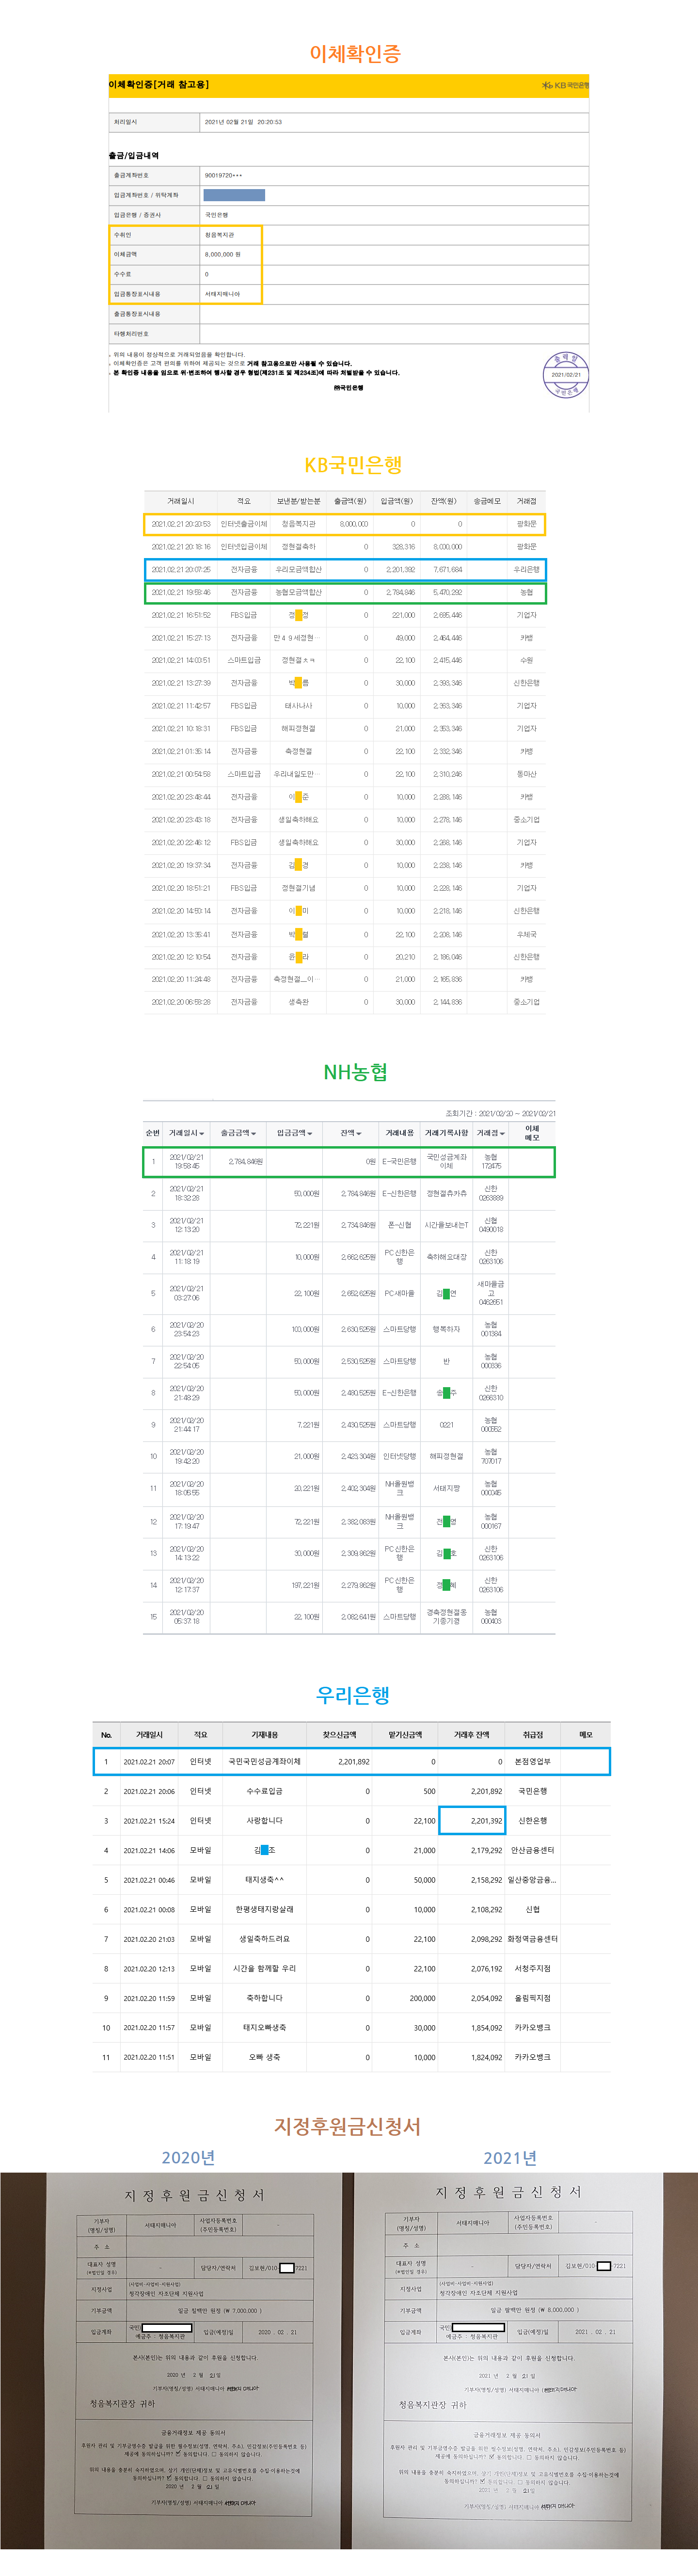Click NH row 2 note 정현절츄카츄
The width and height of the screenshot is (698, 2576).
click(x=446, y=1193)
